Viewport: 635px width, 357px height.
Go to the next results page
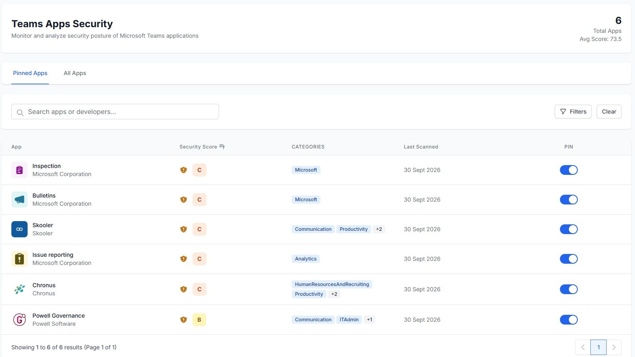pos(614,347)
